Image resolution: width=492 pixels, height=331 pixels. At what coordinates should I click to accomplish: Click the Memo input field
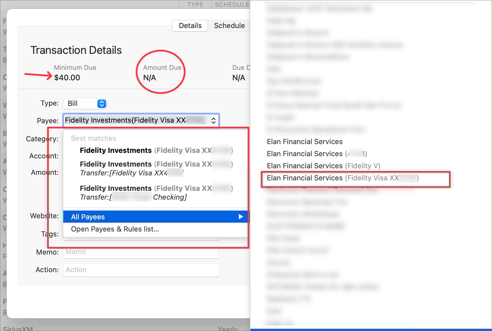pos(141,252)
